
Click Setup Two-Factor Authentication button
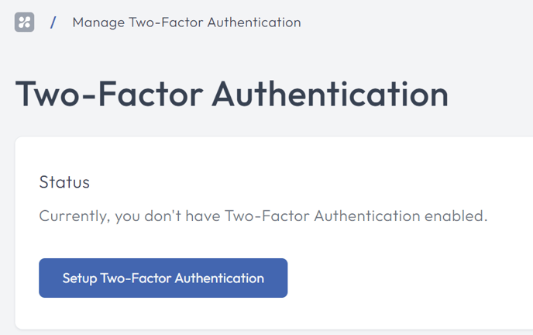(x=163, y=278)
